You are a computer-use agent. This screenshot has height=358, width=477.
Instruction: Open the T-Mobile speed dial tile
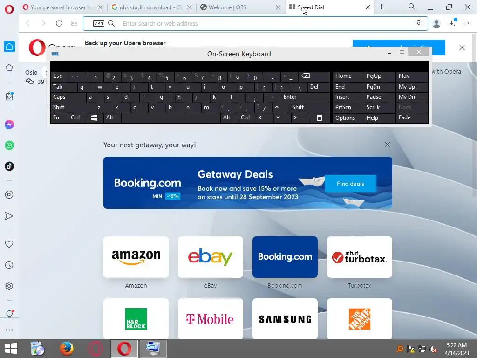(211, 319)
